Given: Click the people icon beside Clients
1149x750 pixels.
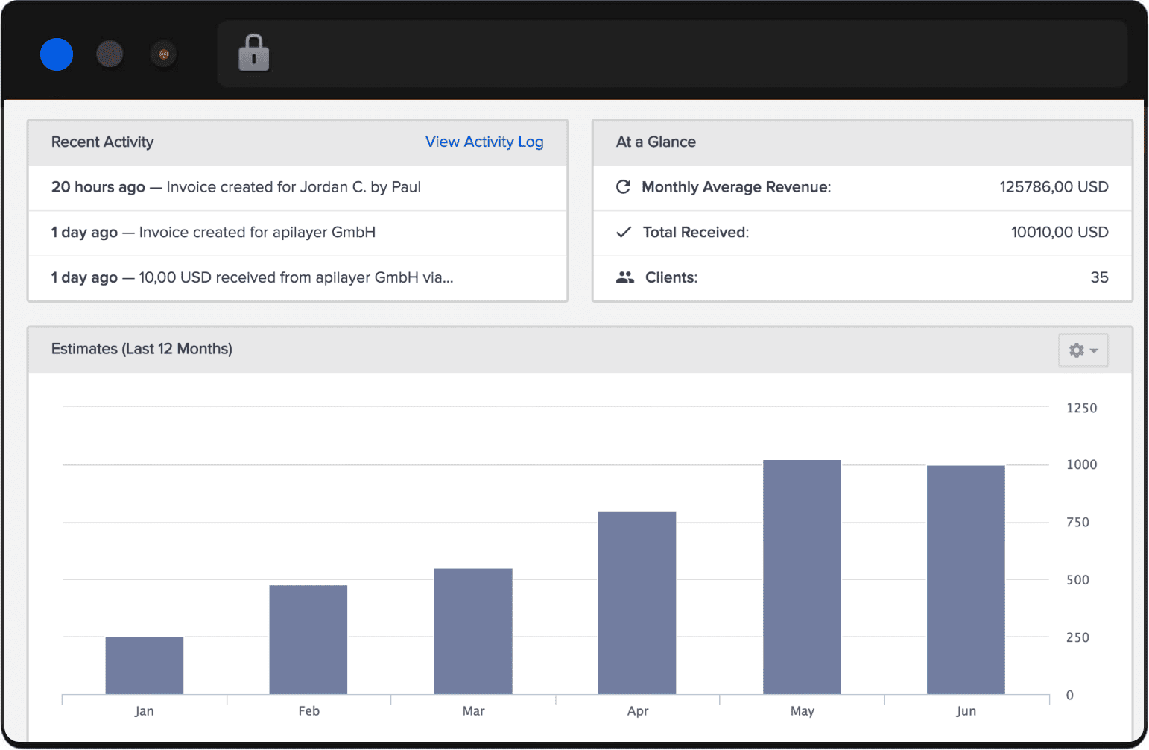Looking at the screenshot, I should click(x=624, y=277).
